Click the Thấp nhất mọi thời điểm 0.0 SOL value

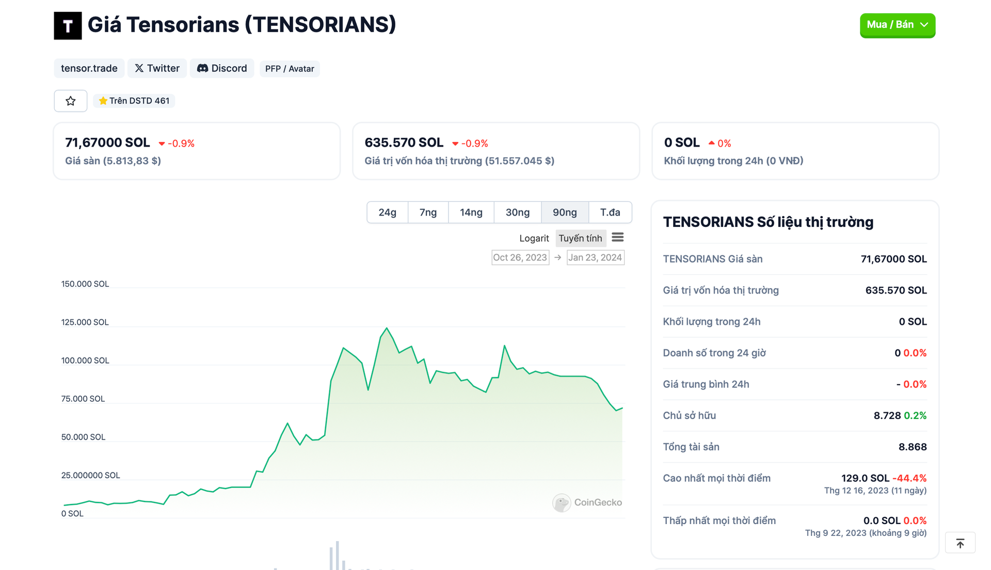(882, 520)
